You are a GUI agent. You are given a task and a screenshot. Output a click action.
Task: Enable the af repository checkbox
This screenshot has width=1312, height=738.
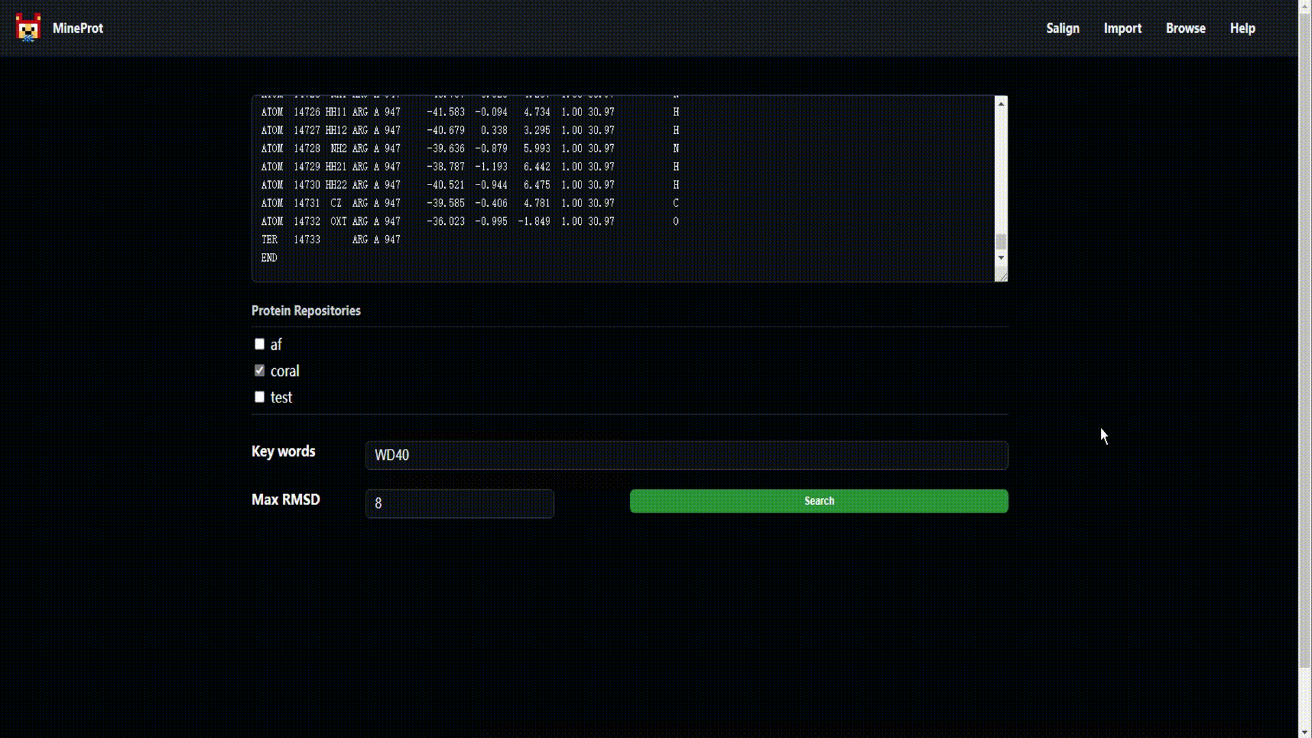point(260,344)
